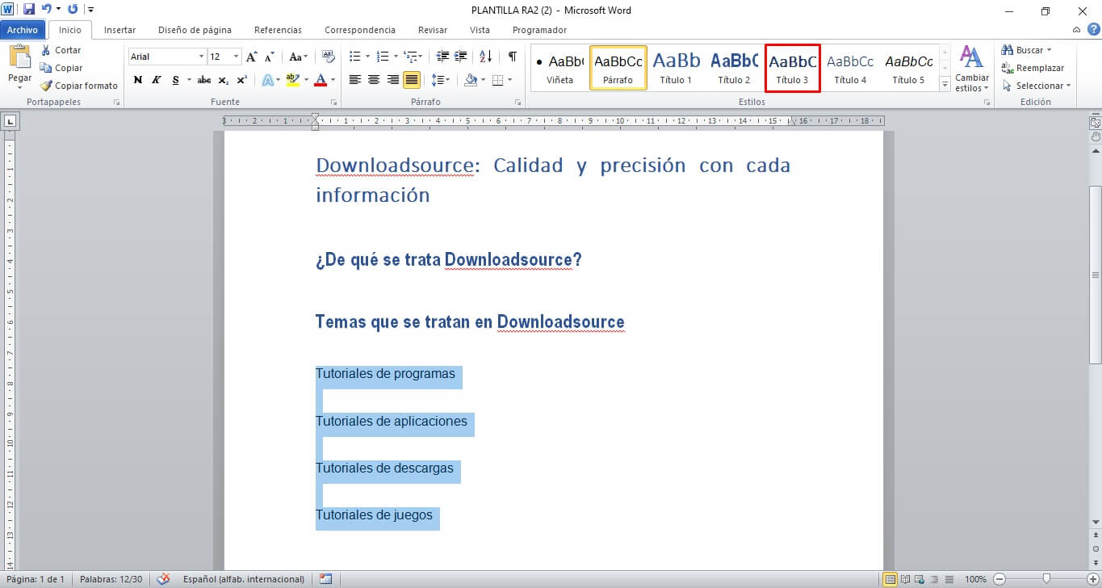
Task: Decrease paragraph indent
Action: pos(442,57)
